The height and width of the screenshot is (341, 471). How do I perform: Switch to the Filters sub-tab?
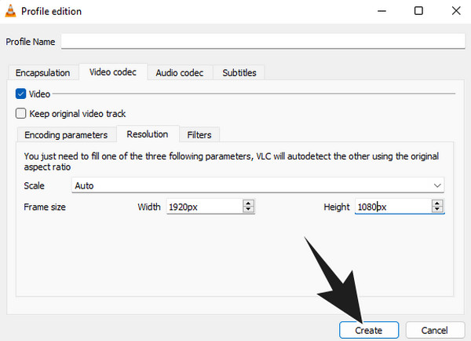[199, 135]
